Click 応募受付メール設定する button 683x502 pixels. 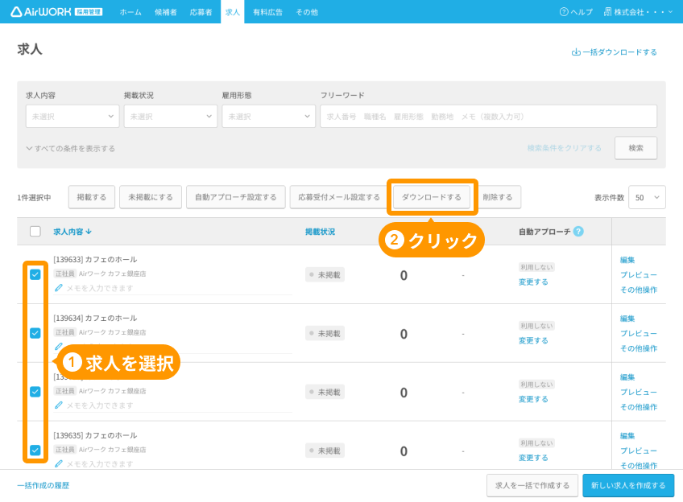[339, 197]
